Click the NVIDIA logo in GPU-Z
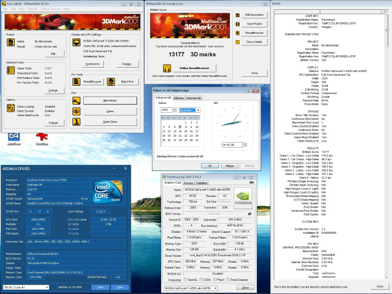This screenshot has width=392, height=294. click(x=243, y=198)
